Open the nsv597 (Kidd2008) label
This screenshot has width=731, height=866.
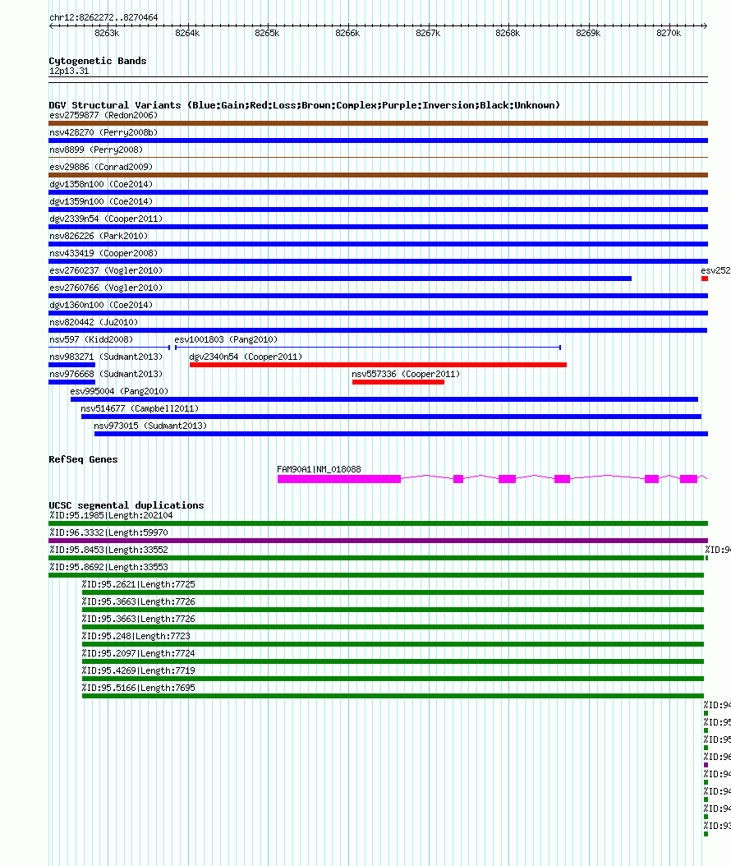click(91, 339)
